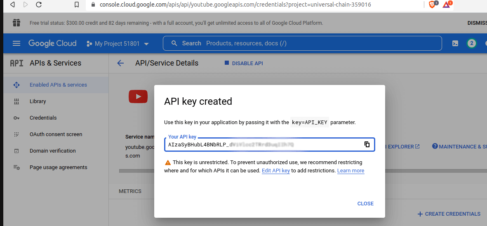This screenshot has height=226, width=487.
Task: Open the hamburger navigation menu
Action: [x=16, y=43]
